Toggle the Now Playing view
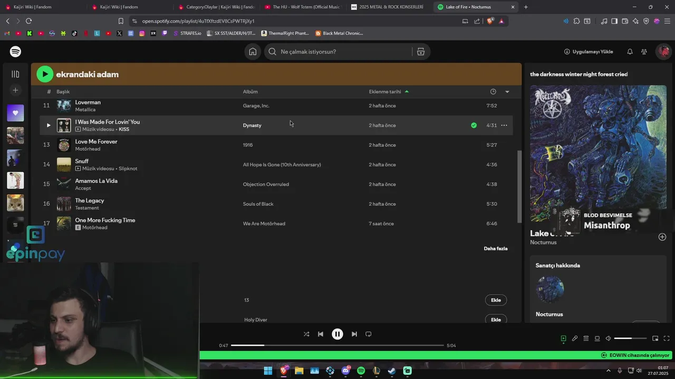 point(564,338)
